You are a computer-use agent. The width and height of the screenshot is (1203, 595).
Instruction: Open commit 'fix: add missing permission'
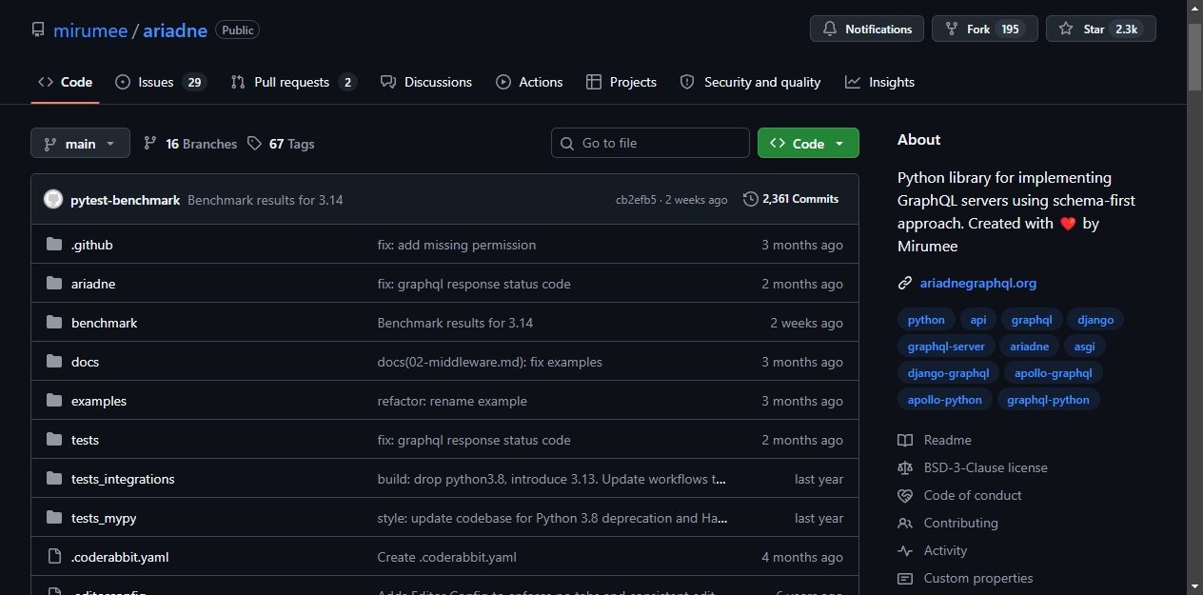tap(457, 245)
